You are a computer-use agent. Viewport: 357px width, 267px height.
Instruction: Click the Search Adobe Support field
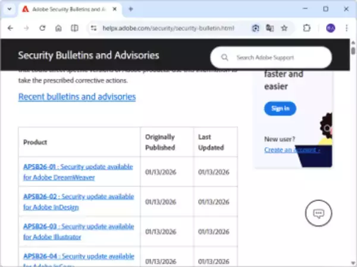point(277,58)
